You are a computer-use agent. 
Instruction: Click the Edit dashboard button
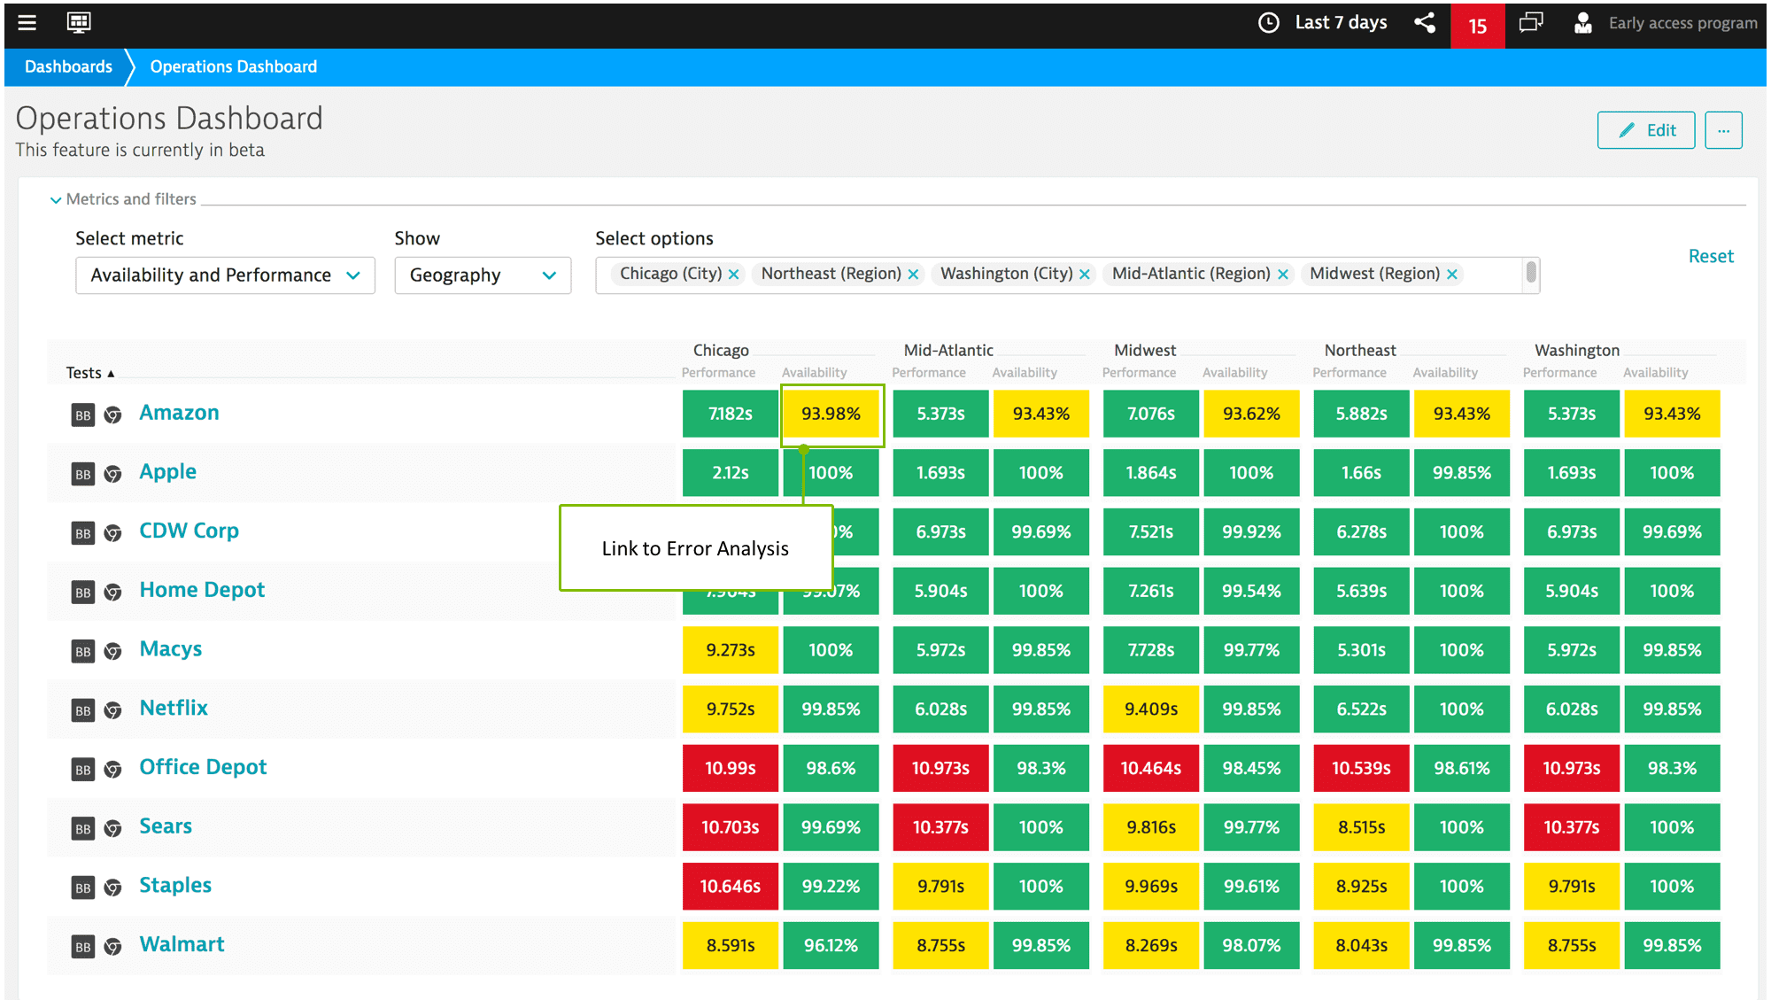click(x=1646, y=130)
